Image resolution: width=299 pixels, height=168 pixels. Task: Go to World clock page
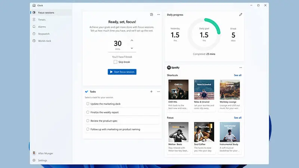tap(44, 41)
